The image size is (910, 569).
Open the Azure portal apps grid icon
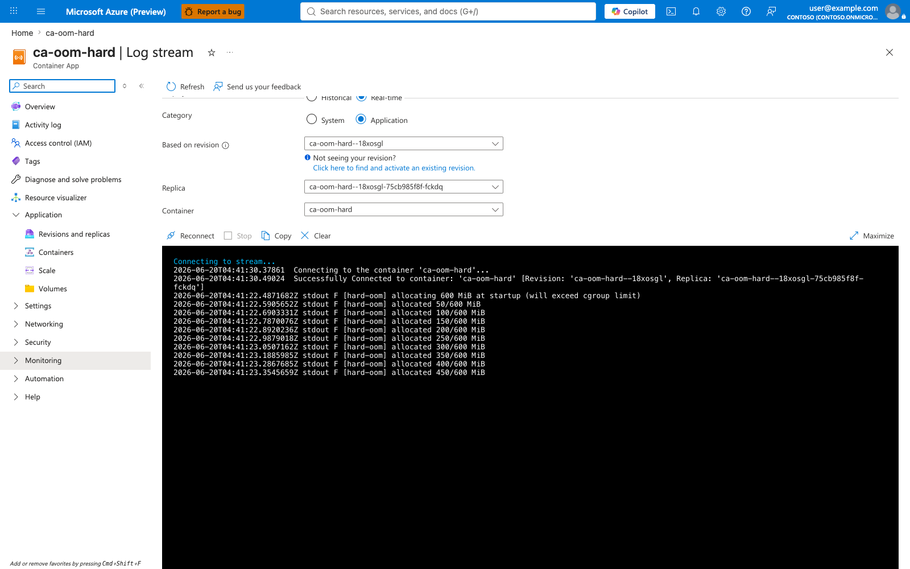pos(14,11)
